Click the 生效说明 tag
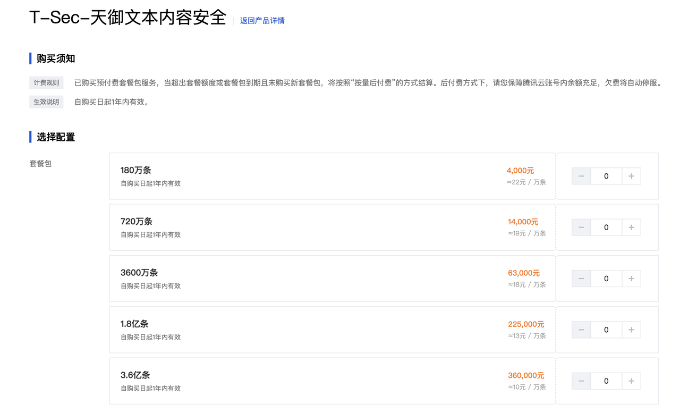 click(46, 102)
